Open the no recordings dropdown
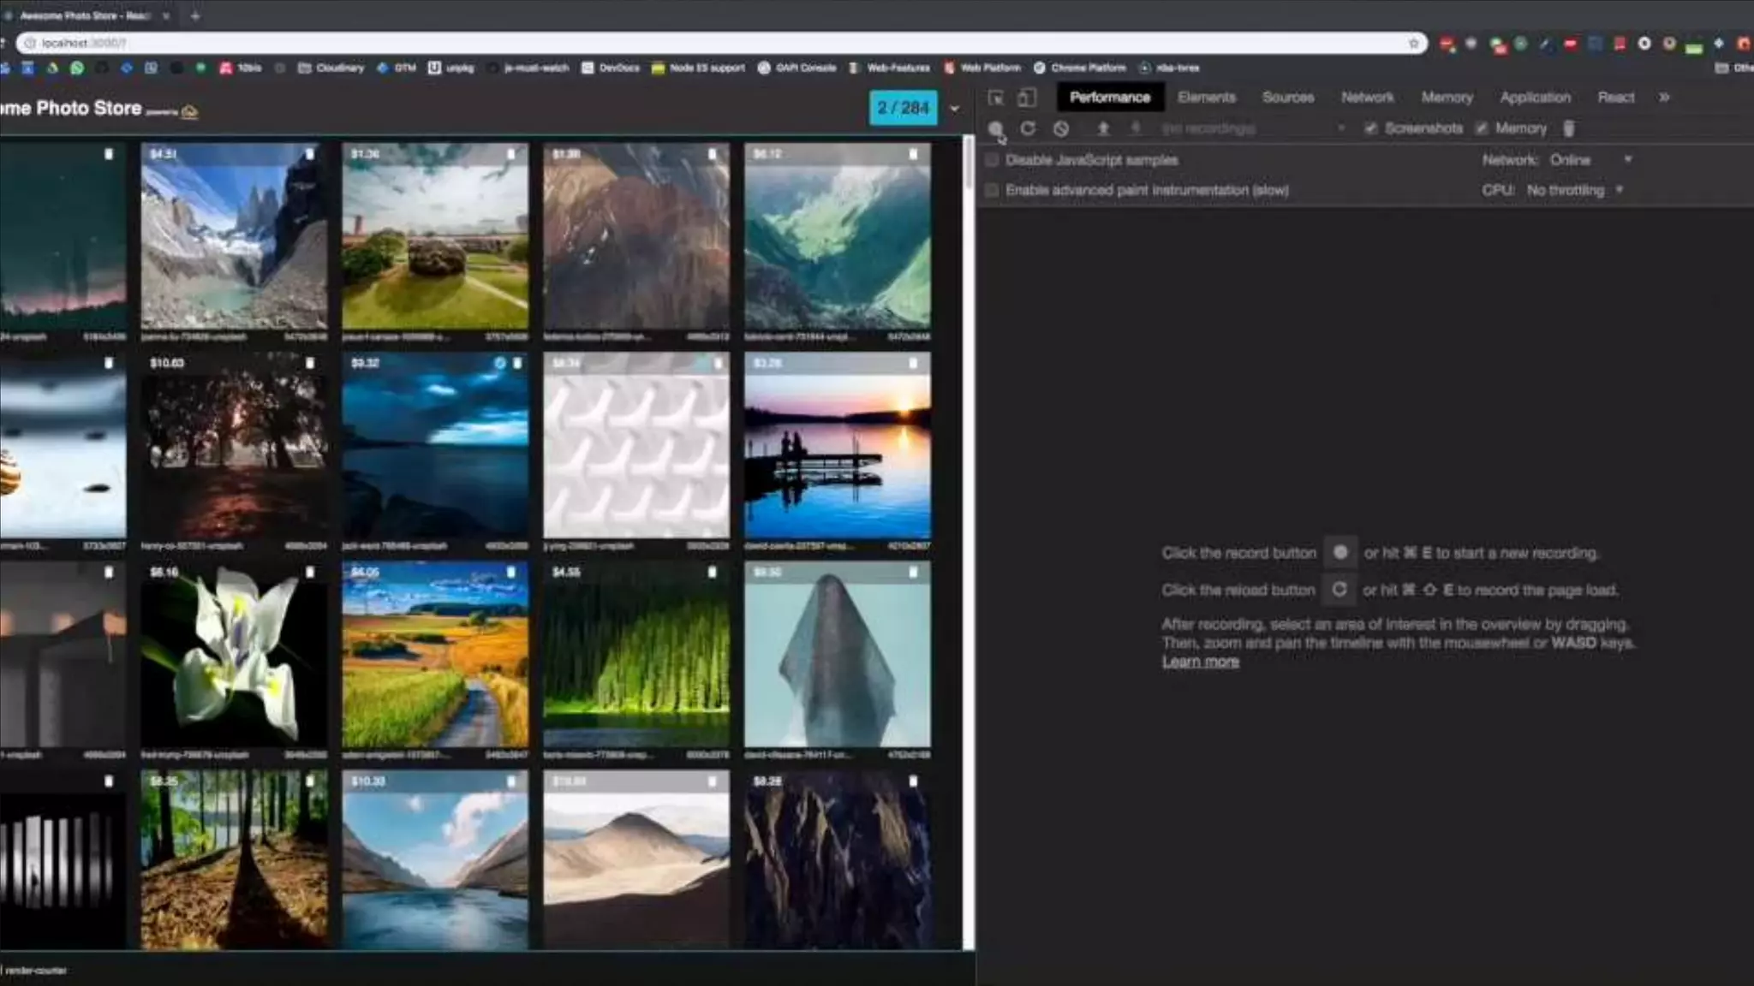Screen dimensions: 1754x986 tap(1252, 128)
